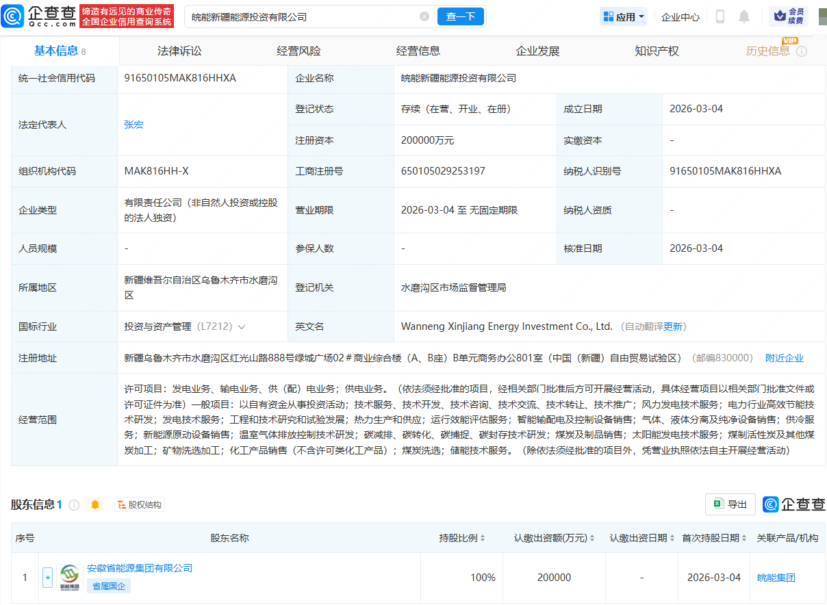This screenshot has height=605, width=827.
Task: Click the mobile phone app icon
Action: click(x=720, y=16)
